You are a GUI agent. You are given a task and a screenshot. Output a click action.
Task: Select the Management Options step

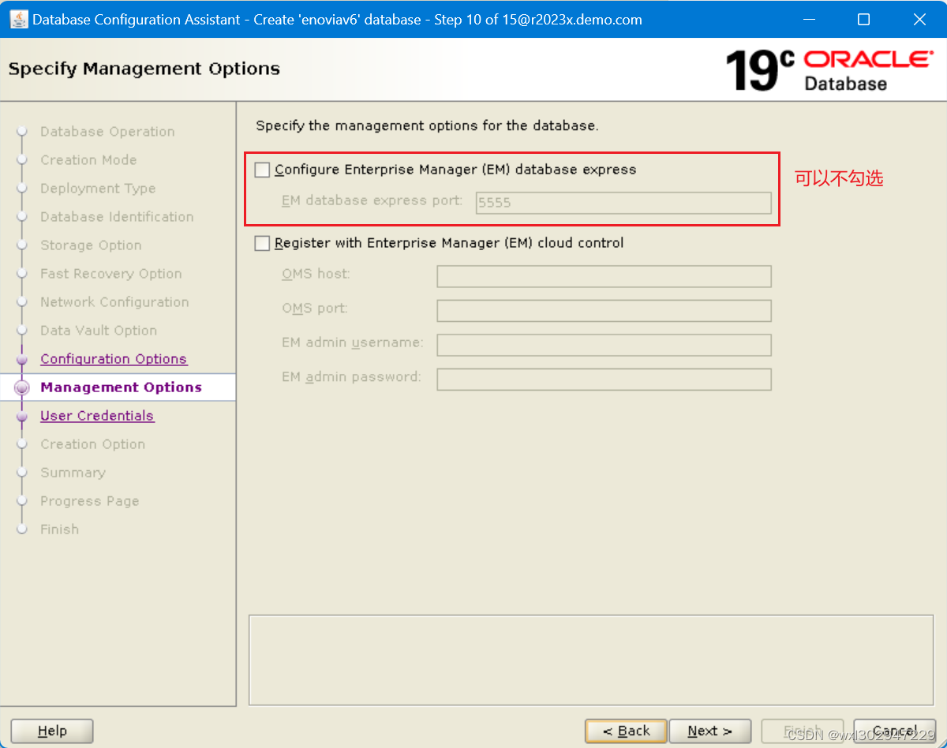(121, 387)
